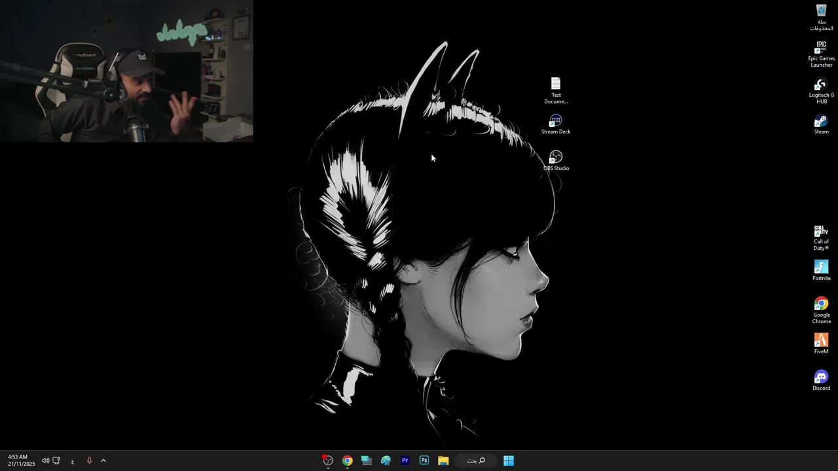Select the Discord desktop shortcut
Screen dimensions: 838x471
821,380
